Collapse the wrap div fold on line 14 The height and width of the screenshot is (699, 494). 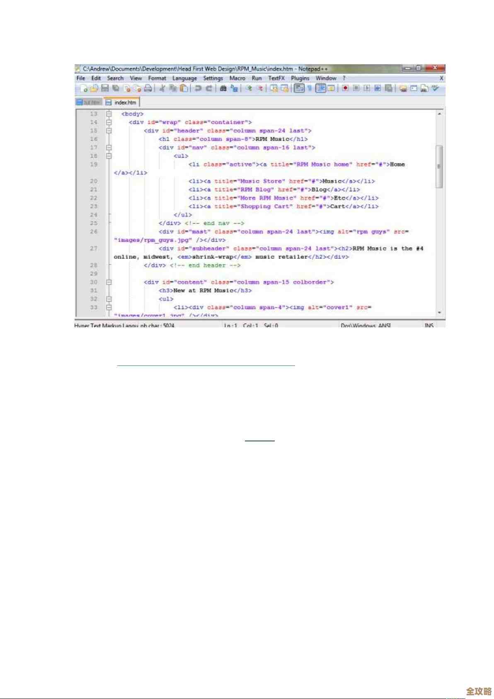click(x=109, y=122)
